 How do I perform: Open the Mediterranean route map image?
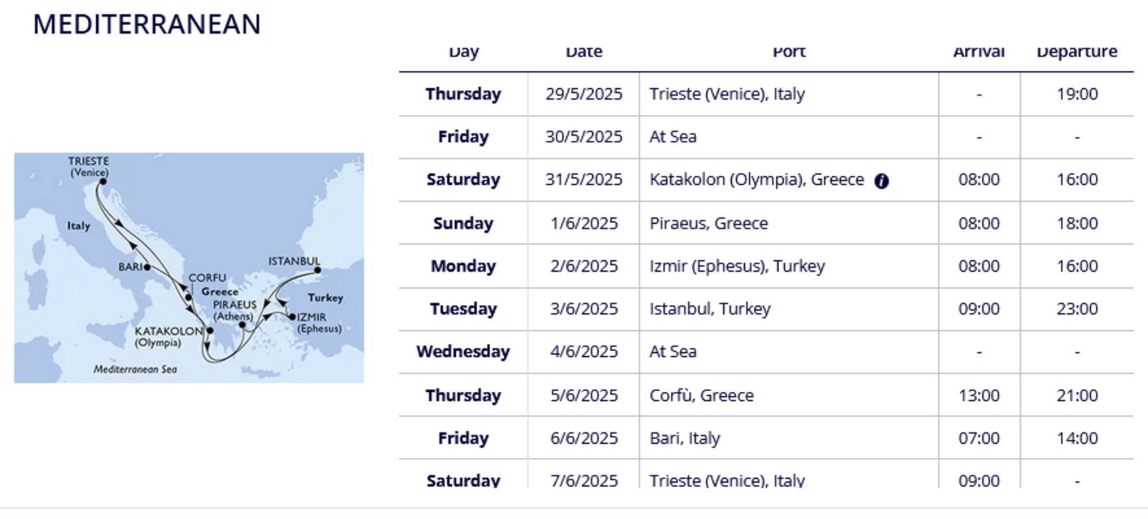(x=189, y=267)
